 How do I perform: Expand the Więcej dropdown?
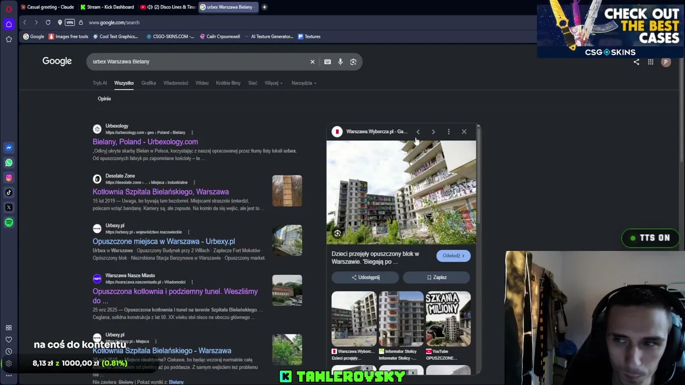pos(273,83)
